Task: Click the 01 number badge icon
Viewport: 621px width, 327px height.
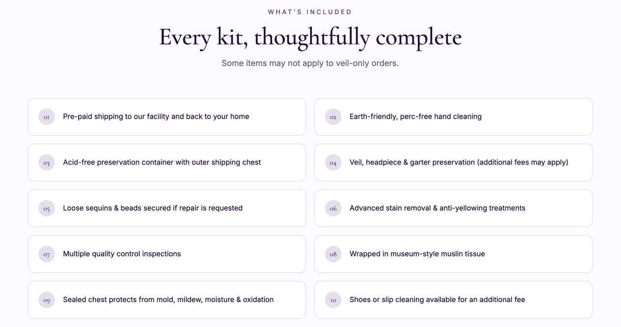Action: click(47, 117)
